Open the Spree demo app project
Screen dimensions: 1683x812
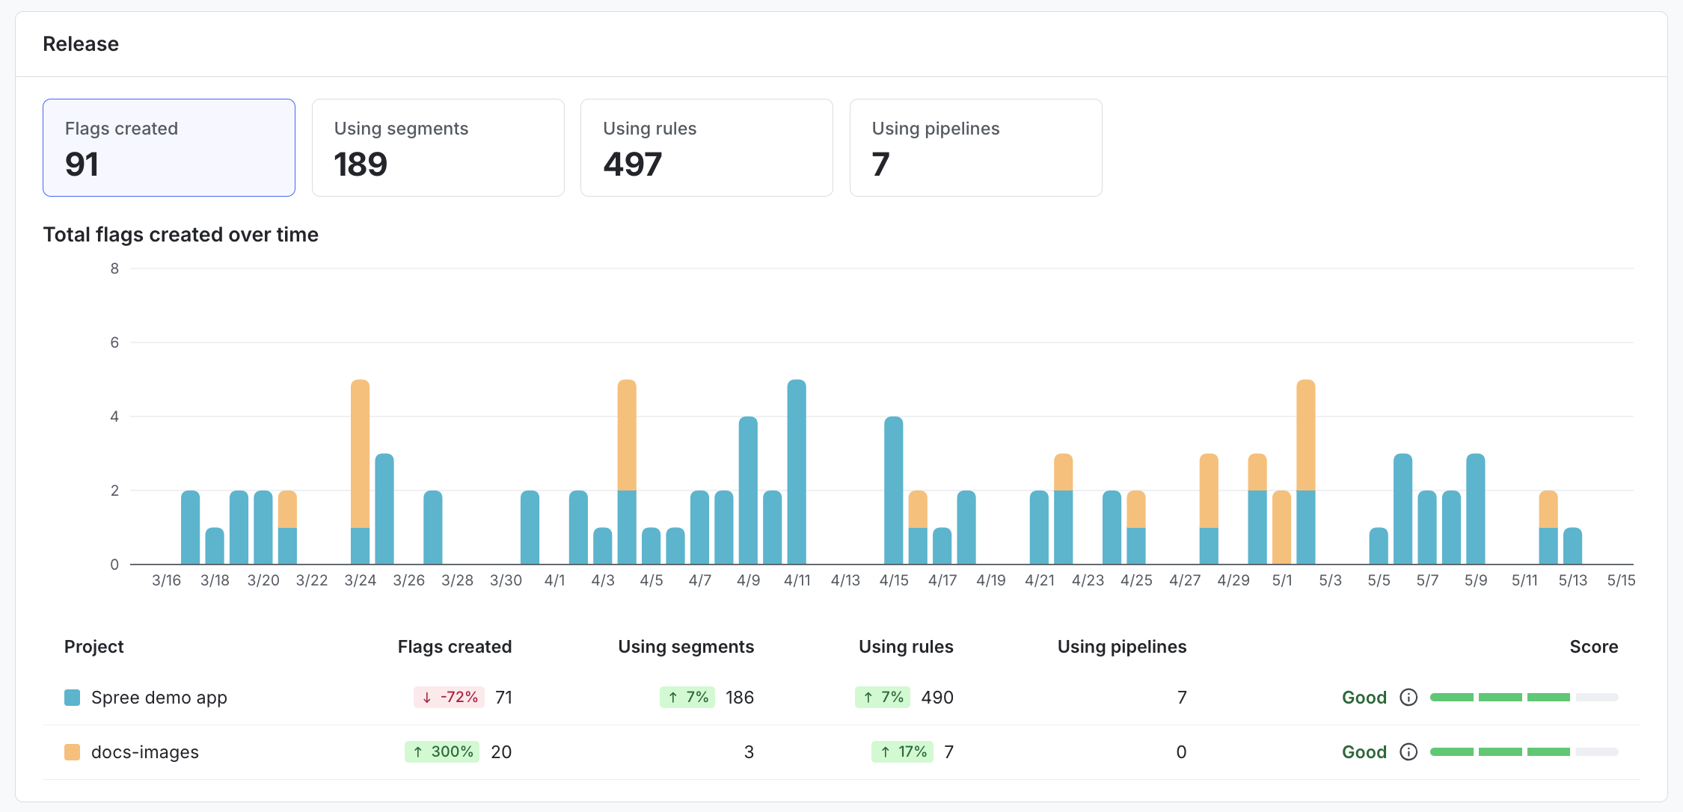pos(159,697)
